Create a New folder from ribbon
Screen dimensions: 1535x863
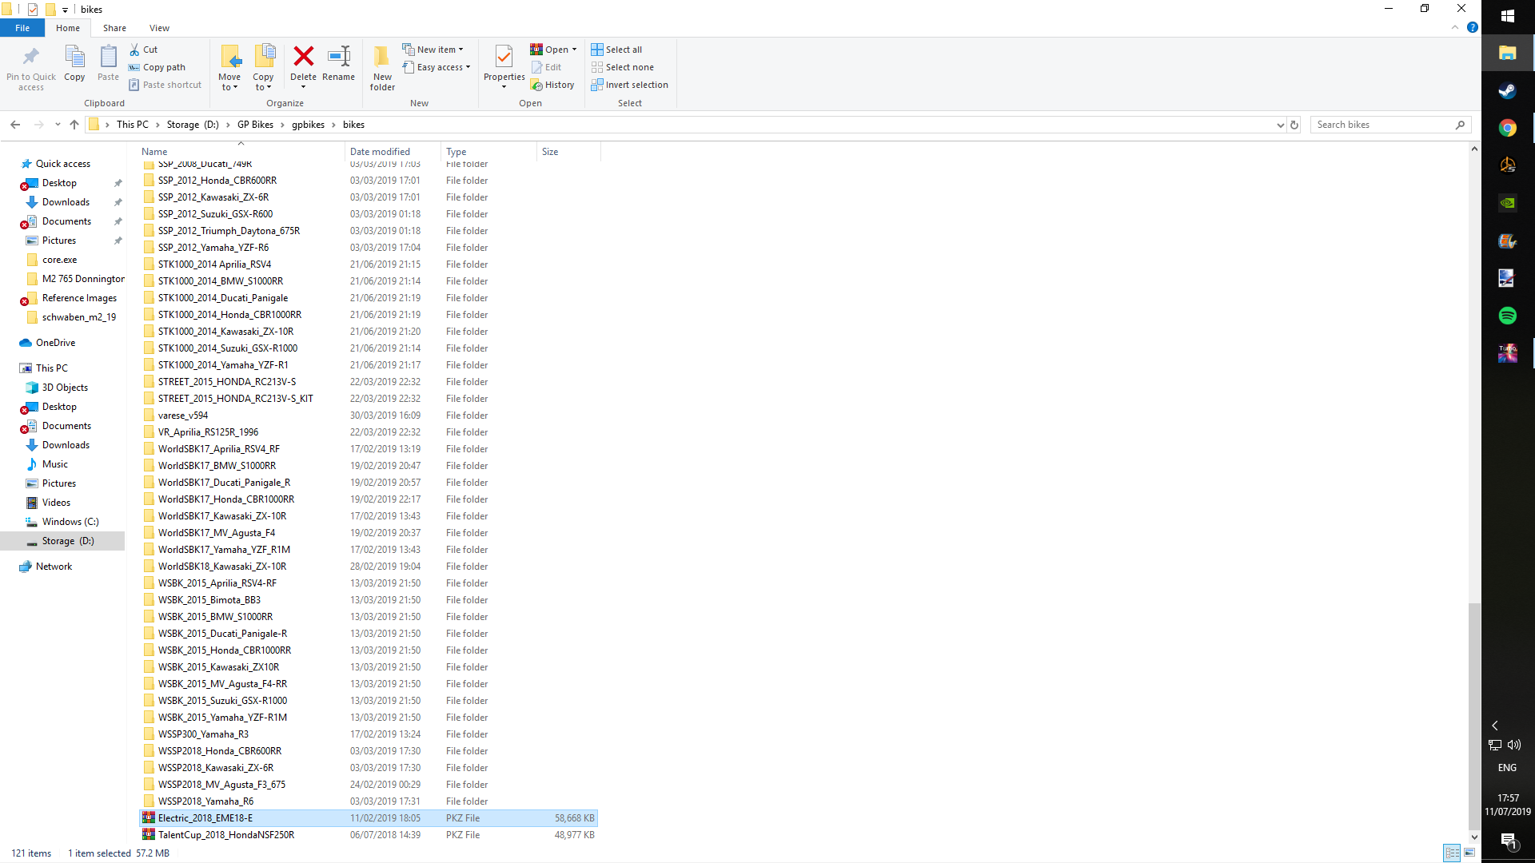tap(382, 68)
